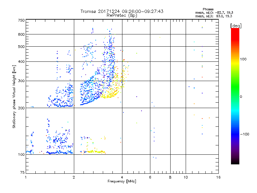Image resolution: width=257 pixels, height=193 pixels.
Task: Click the black bottom of the phase colorbar
Action: click(235, 162)
